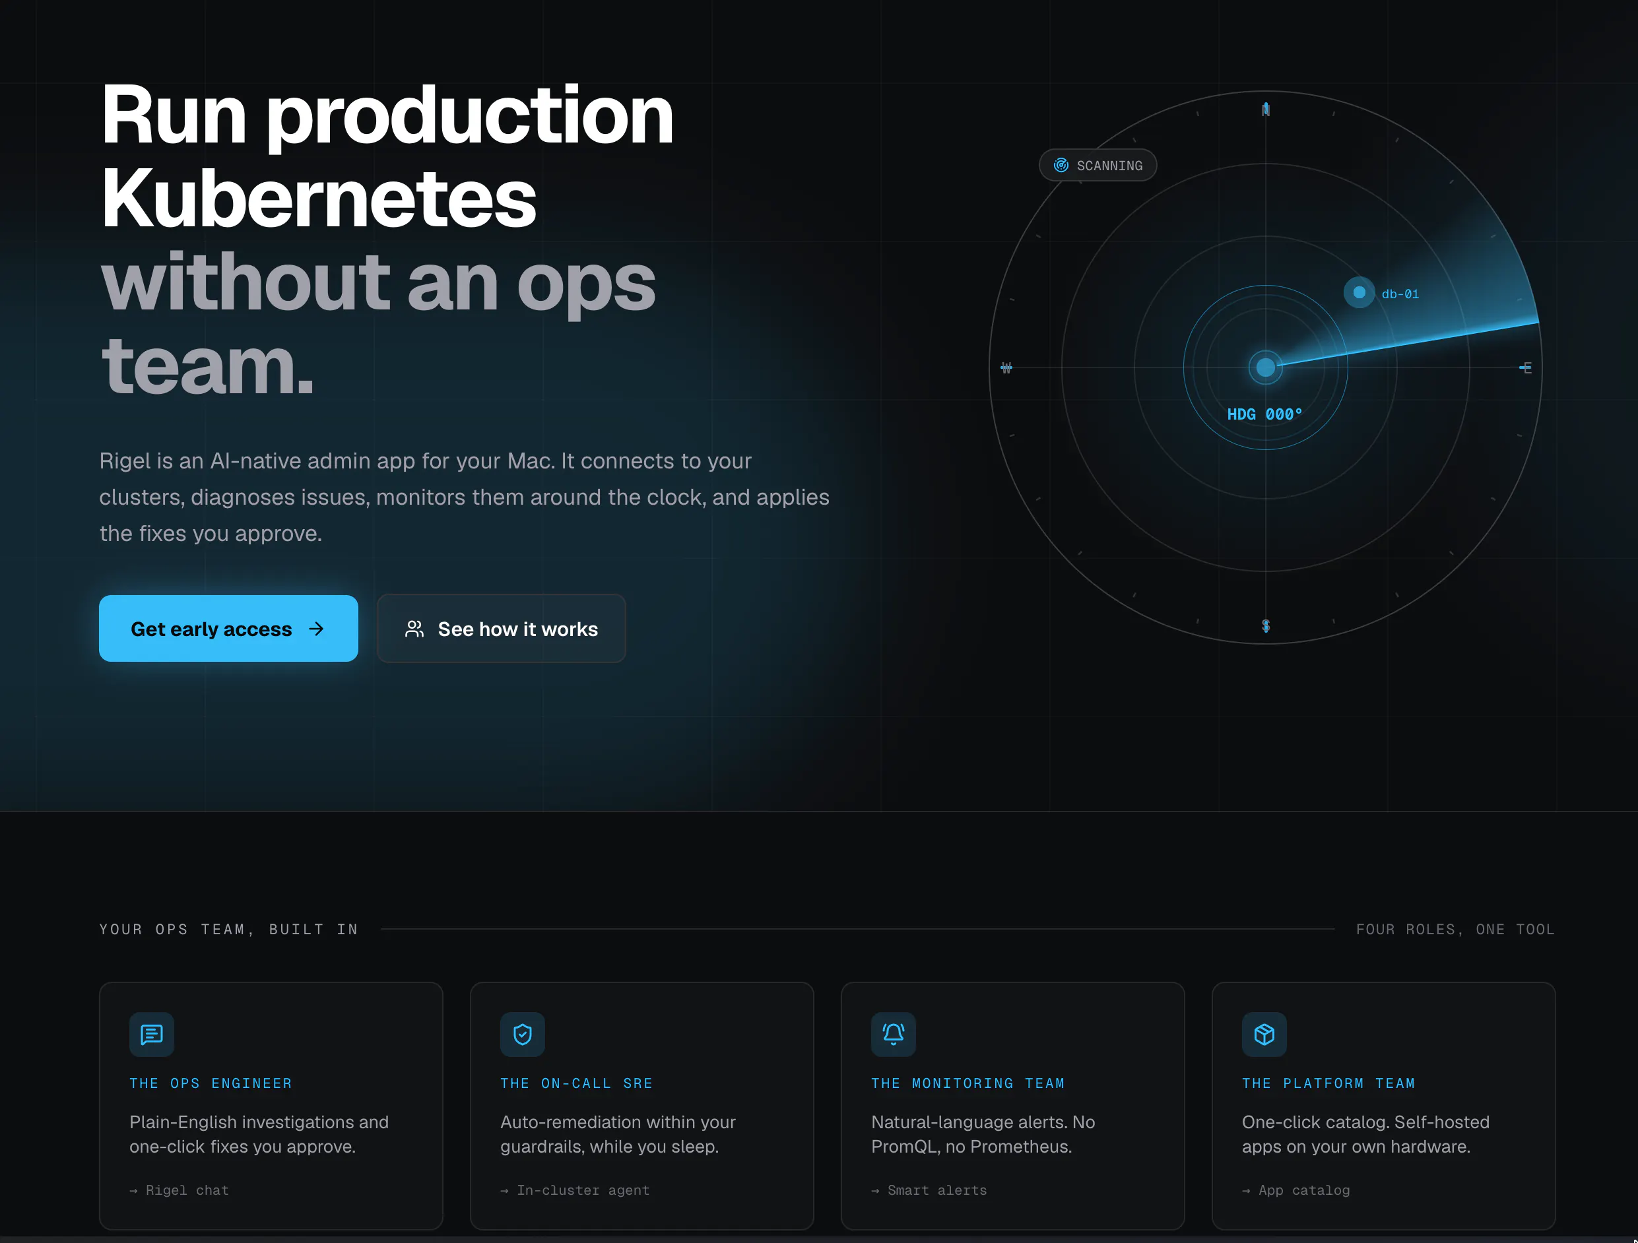Click the shield icon on On-Call SRE card

(523, 1035)
